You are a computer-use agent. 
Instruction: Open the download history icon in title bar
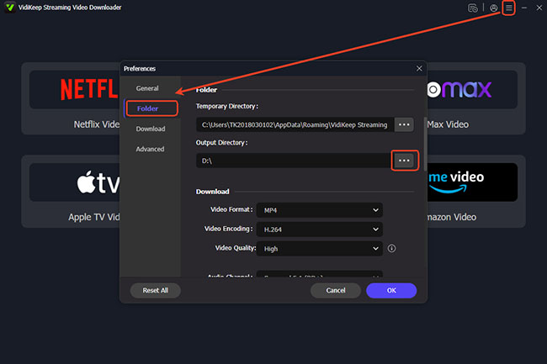[473, 8]
